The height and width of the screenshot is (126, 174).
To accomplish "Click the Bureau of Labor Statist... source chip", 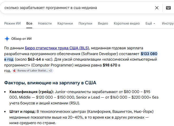I will [33, 71].
